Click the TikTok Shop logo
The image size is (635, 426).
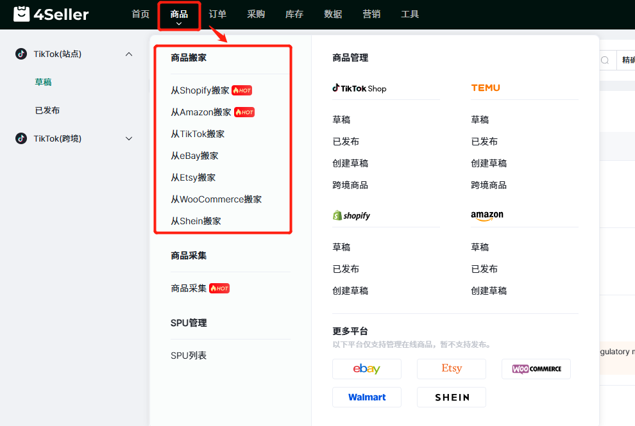click(x=359, y=88)
